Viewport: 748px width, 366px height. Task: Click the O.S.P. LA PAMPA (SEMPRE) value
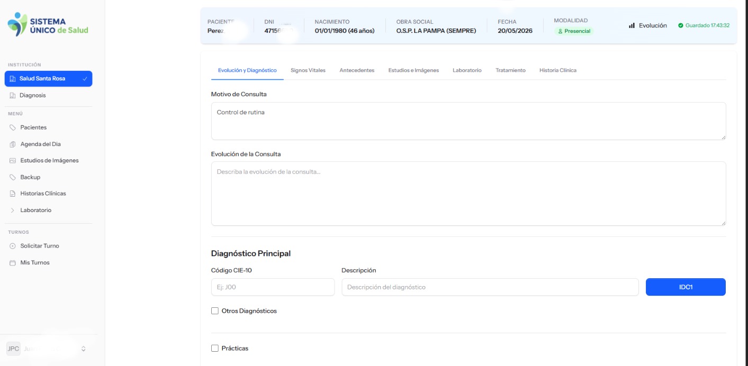tap(436, 31)
